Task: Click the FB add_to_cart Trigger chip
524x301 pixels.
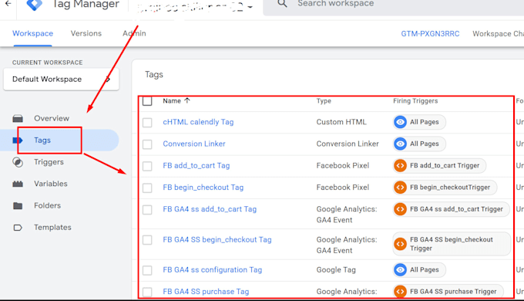Action: (x=439, y=165)
